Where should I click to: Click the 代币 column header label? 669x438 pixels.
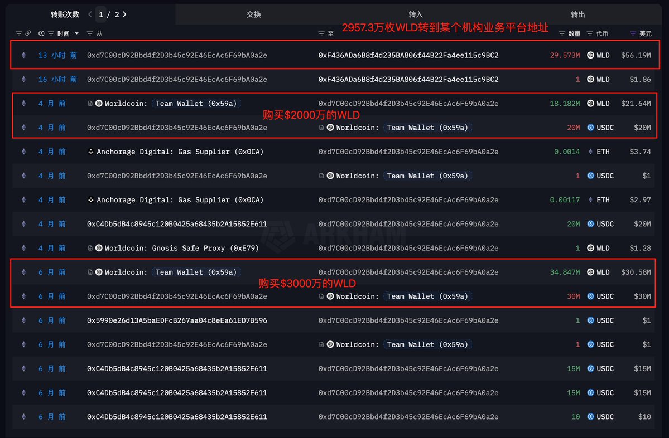(602, 33)
